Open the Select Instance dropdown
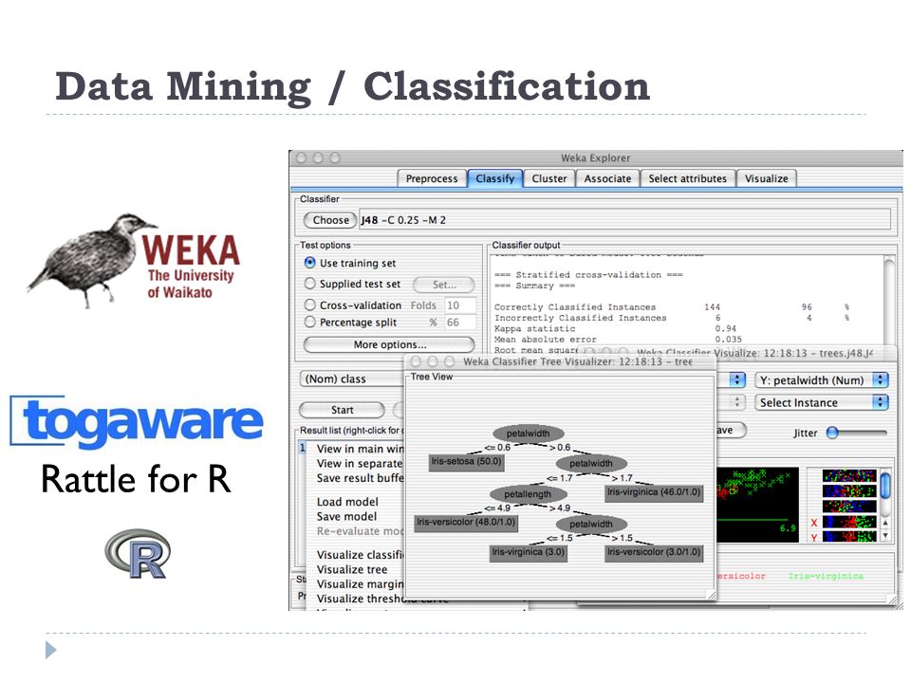The width and height of the screenshot is (911, 683). [822, 402]
